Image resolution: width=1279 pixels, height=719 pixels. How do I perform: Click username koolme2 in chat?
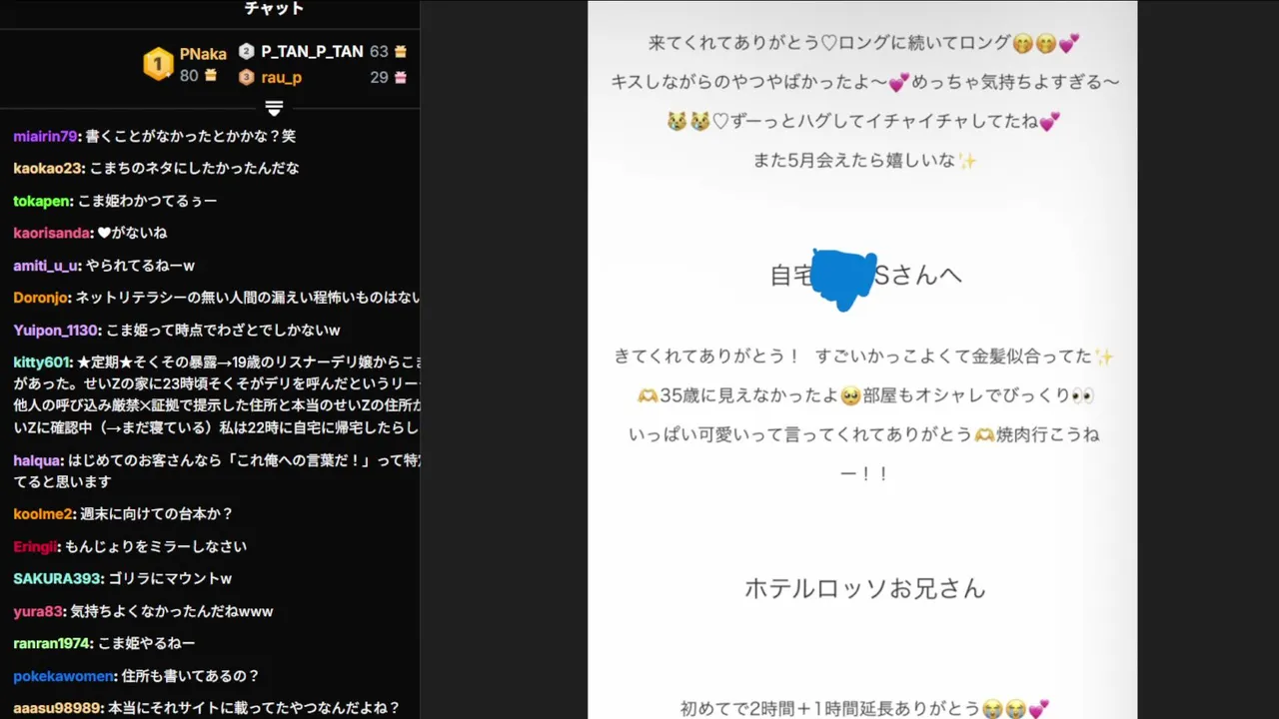click(43, 514)
